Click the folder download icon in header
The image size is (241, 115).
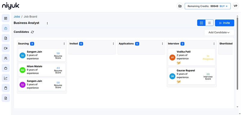[x=180, y=6]
